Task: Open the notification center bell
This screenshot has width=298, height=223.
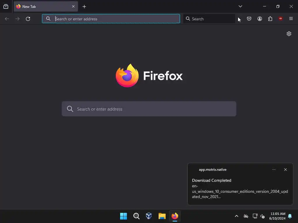Action: [x=290, y=216]
